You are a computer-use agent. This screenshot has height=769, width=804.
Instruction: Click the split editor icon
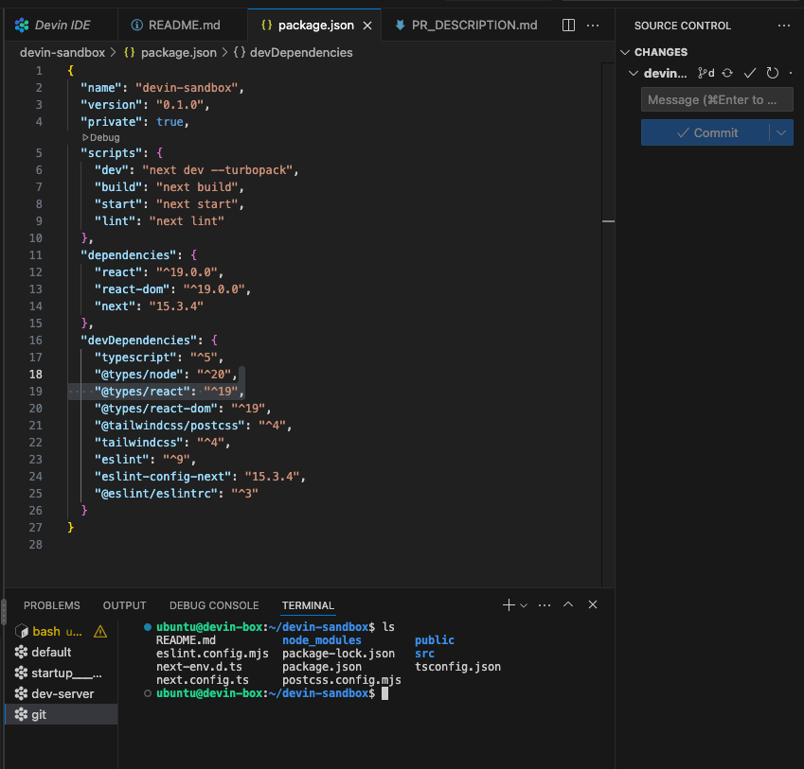tap(568, 26)
